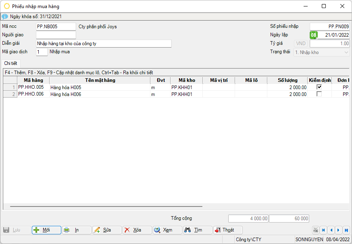The image size is (352, 244).
Task: Click the Diễn giải input field
Action: tap(104, 44)
